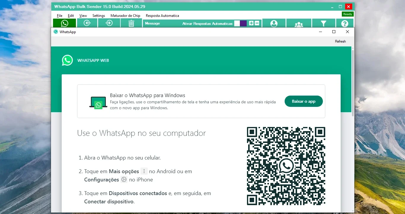
Task: Click the 'Dispositivos conectados' step text
Action: tap(138, 193)
